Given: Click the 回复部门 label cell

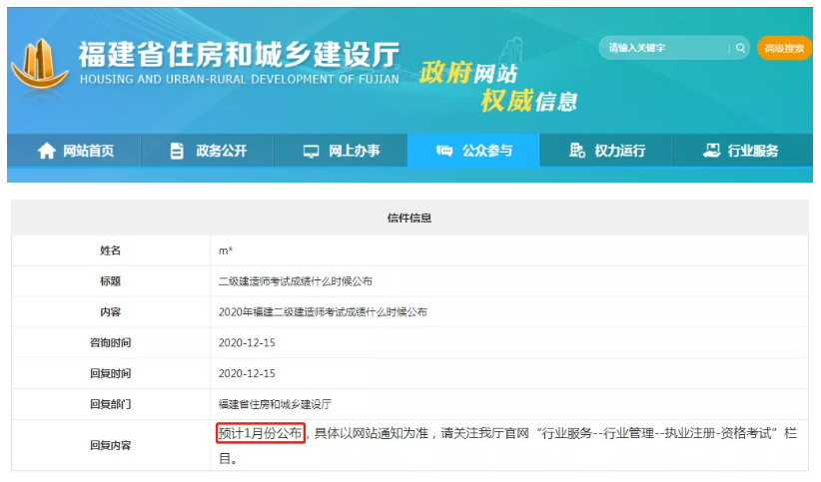Looking at the screenshot, I should (111, 404).
